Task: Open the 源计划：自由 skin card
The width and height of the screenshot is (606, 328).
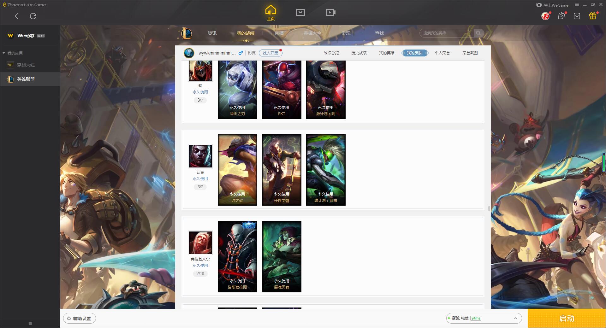Action: (x=326, y=170)
